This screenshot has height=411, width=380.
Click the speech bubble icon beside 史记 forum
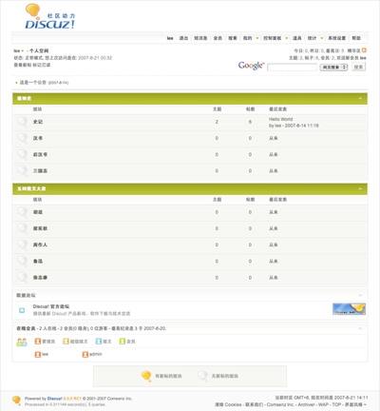pos(22,121)
